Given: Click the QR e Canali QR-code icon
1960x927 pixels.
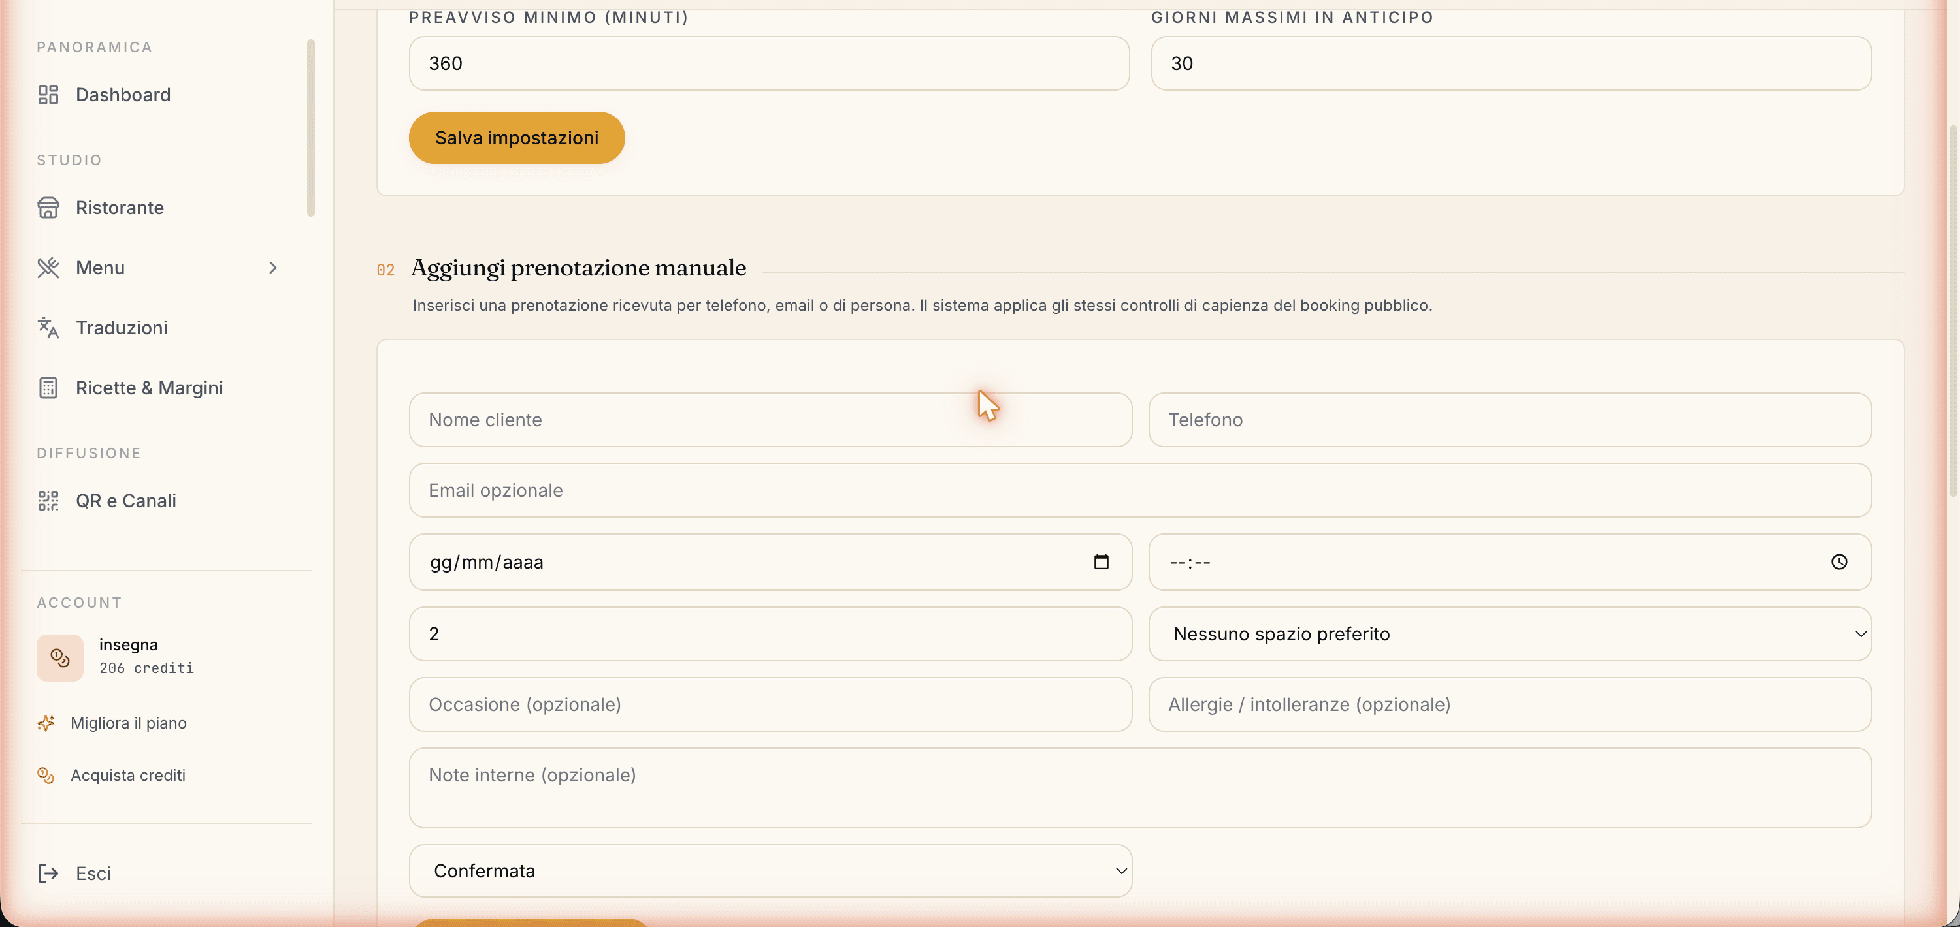Looking at the screenshot, I should (48, 500).
